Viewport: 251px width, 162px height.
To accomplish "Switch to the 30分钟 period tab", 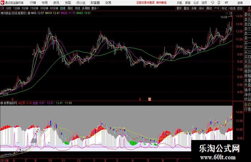I will coord(44,8).
